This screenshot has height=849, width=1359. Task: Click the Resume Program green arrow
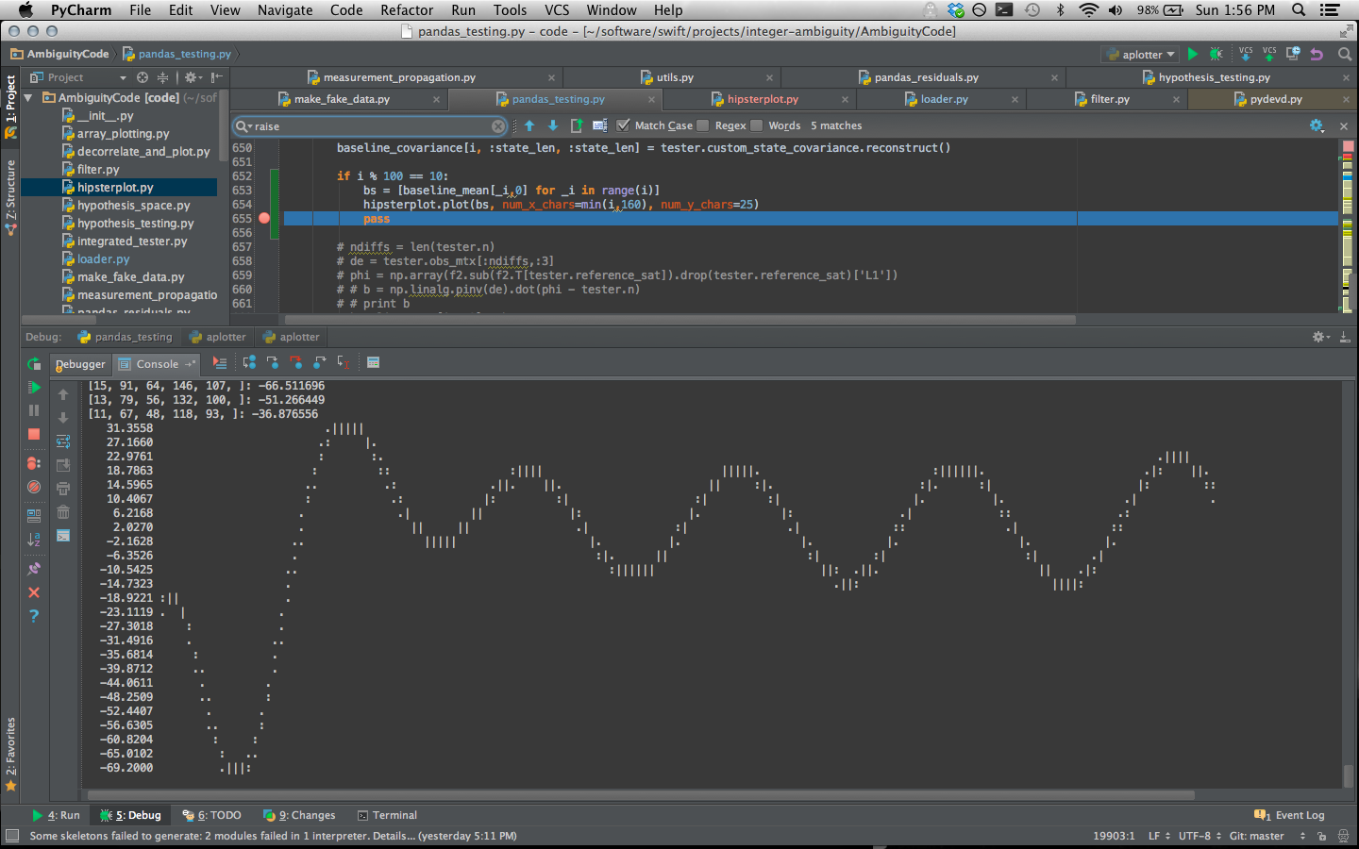[34, 388]
